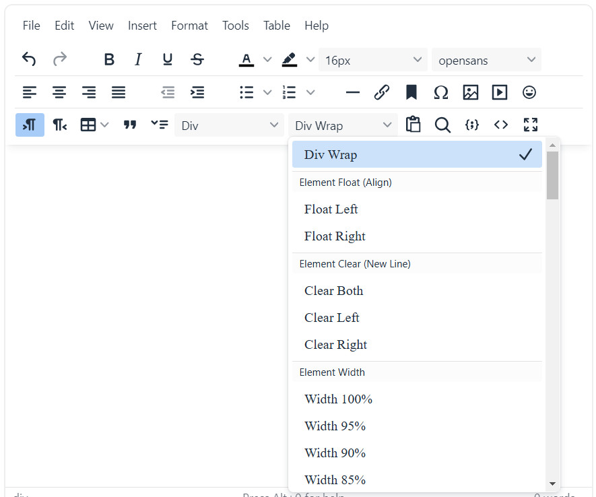Enter fullscreen mode
The width and height of the screenshot is (596, 497).
(531, 125)
